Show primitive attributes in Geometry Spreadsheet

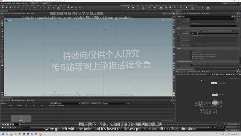click(55, 103)
